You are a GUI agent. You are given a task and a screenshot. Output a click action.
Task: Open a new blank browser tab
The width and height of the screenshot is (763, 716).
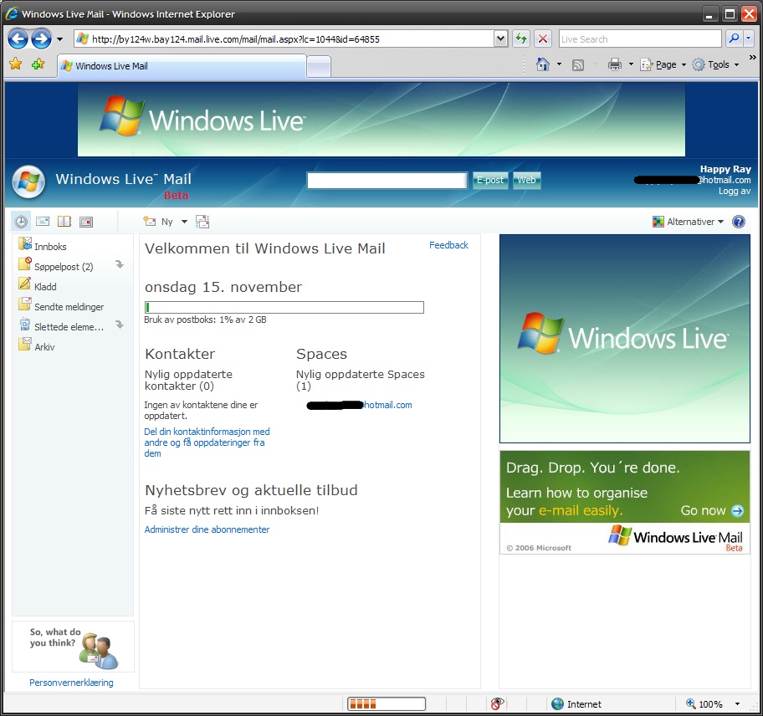319,67
